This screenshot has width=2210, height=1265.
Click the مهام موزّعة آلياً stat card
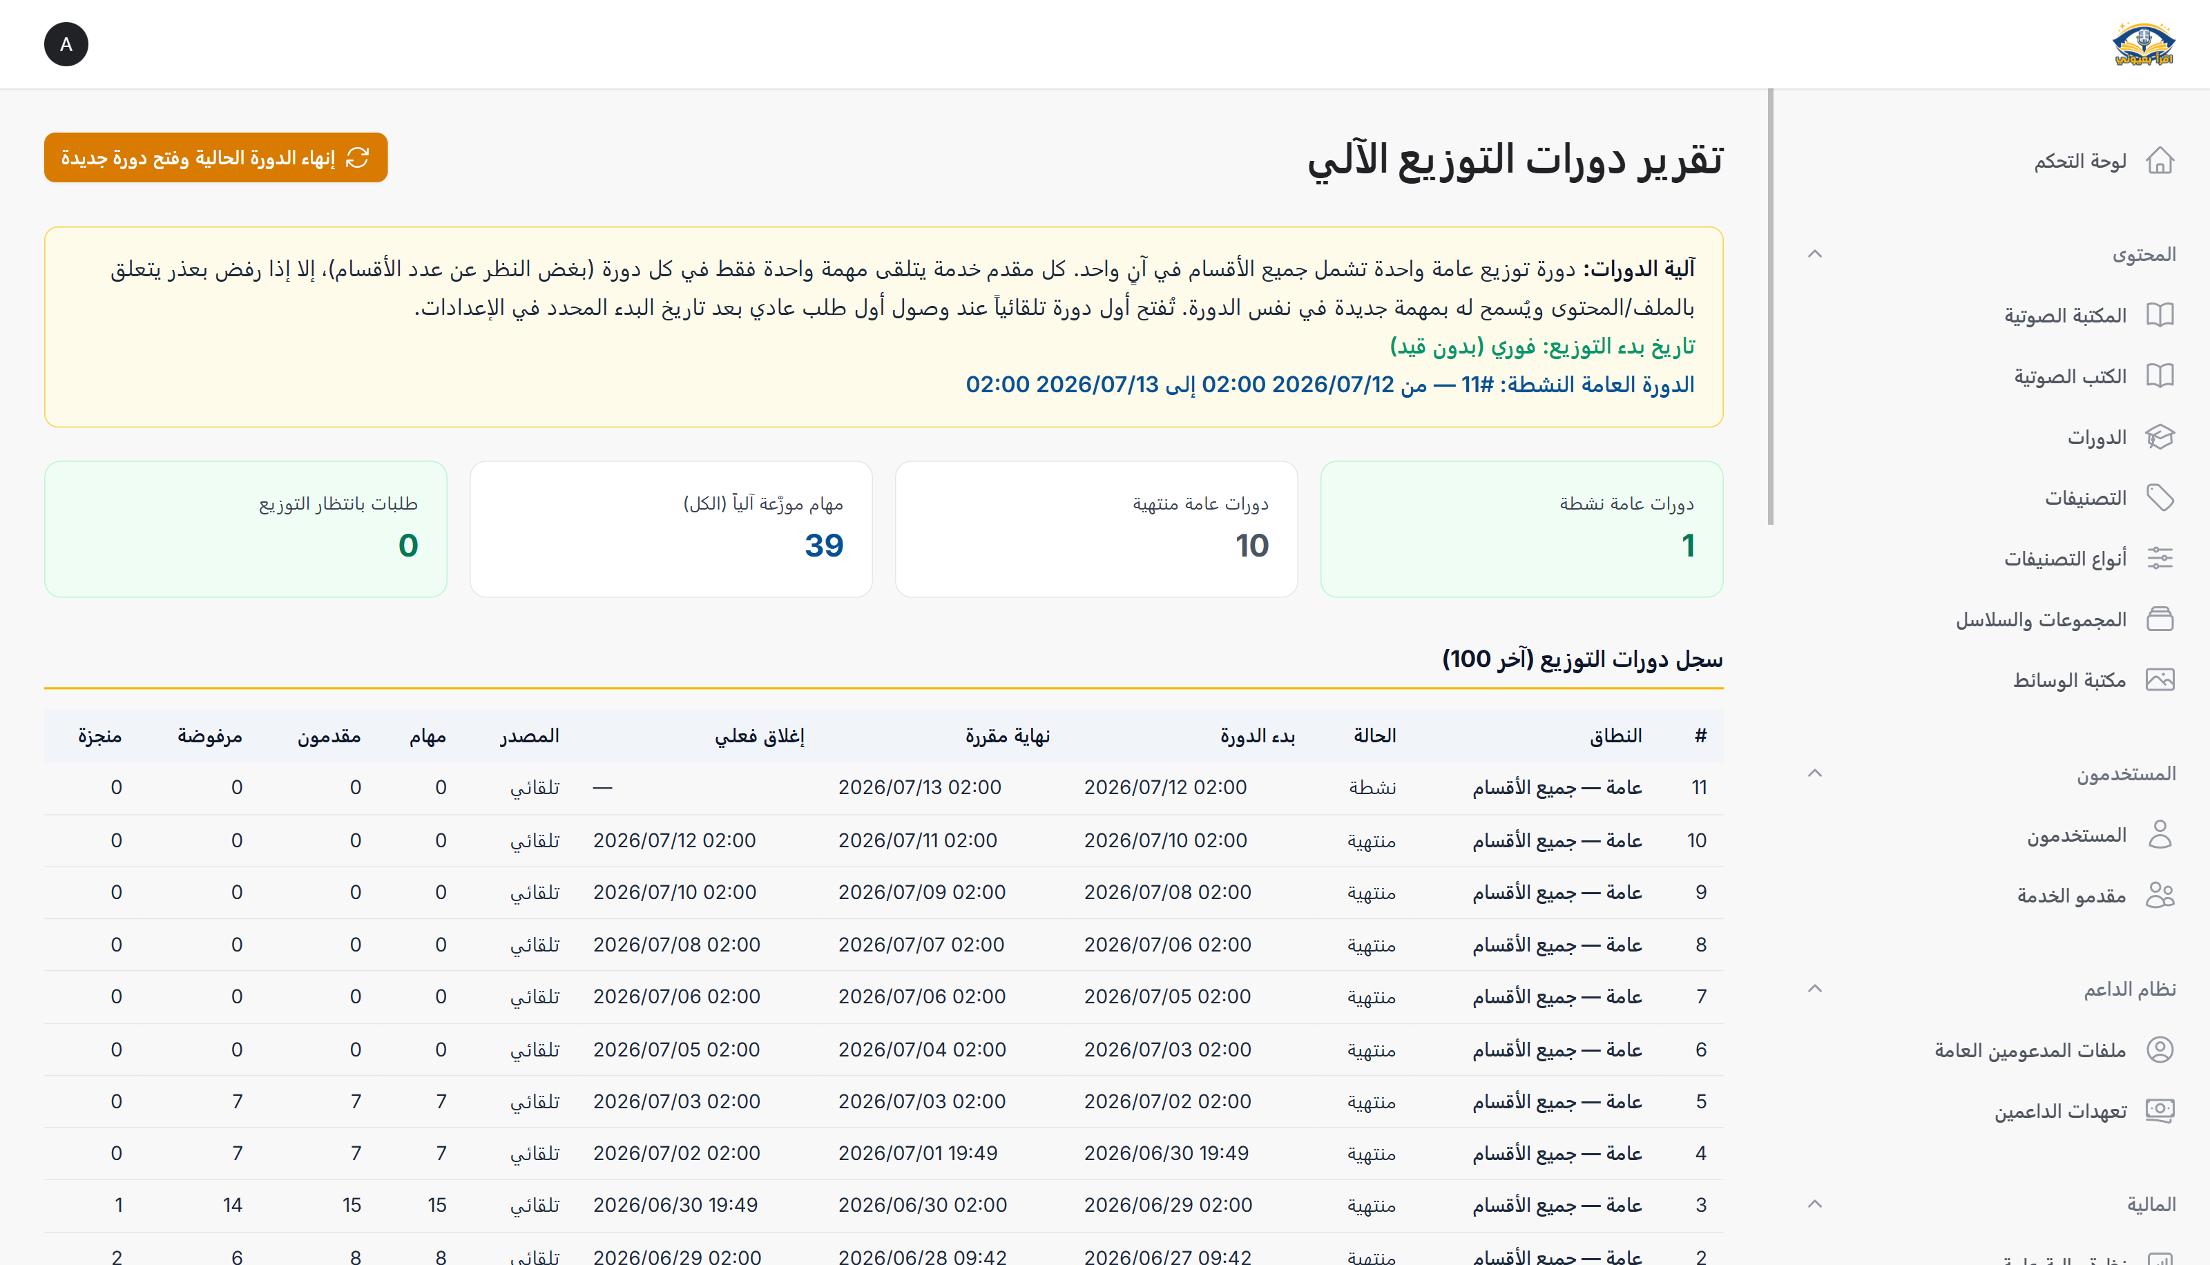(x=671, y=528)
